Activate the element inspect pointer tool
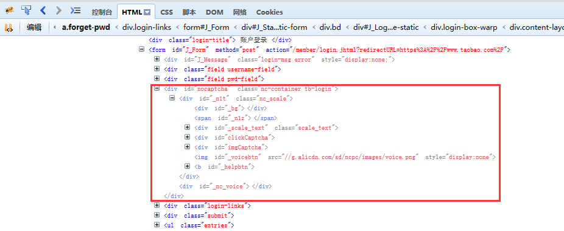 [26, 10]
